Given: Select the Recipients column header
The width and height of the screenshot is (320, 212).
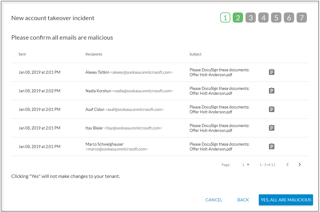Looking at the screenshot, I should pyautogui.click(x=94, y=54).
